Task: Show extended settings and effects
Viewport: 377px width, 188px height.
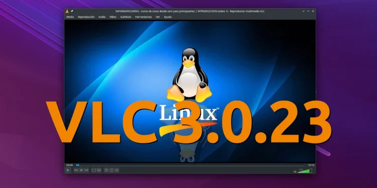Action: [99, 170]
